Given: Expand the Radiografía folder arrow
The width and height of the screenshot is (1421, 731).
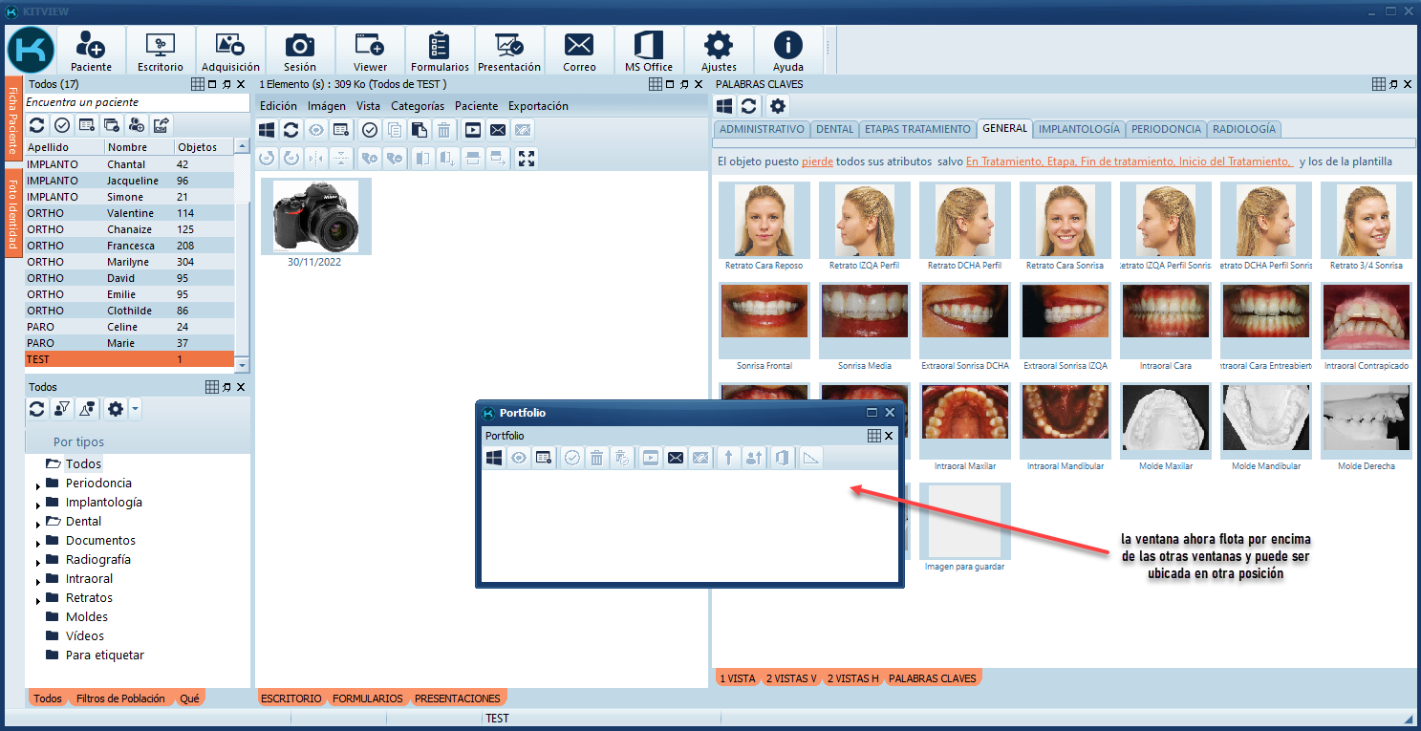Looking at the screenshot, I should [38, 562].
